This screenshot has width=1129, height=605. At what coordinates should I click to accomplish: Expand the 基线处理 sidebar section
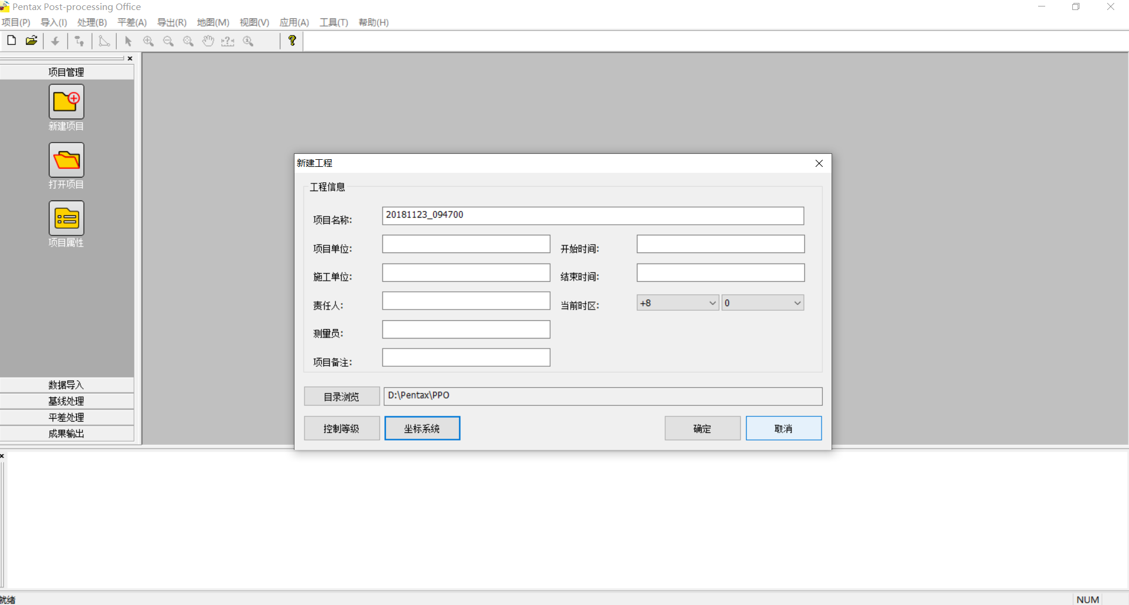coord(66,401)
